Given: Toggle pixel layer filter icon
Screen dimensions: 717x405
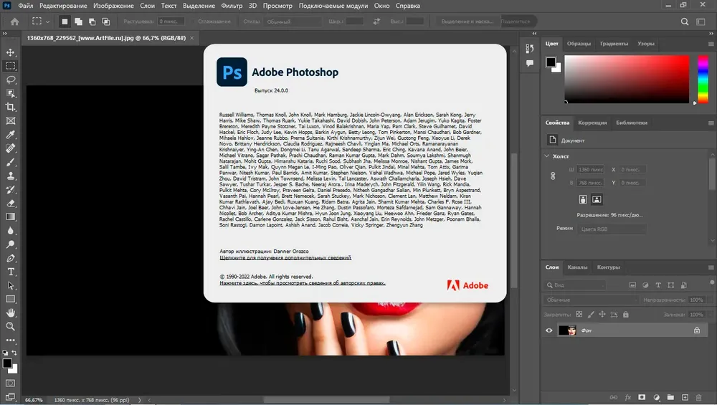Looking at the screenshot, I should (632, 285).
